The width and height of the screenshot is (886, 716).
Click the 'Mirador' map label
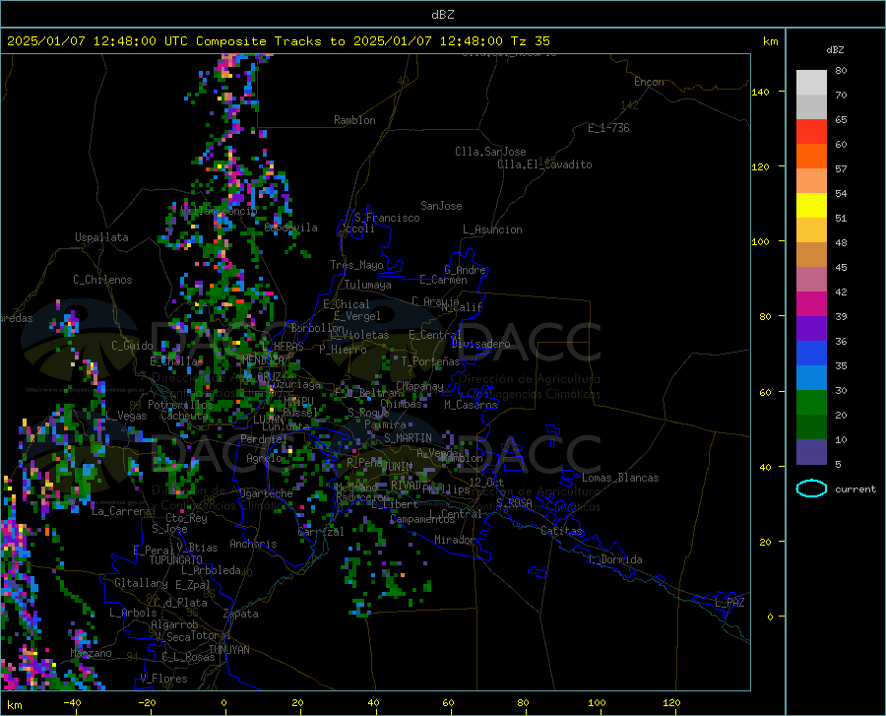click(455, 540)
